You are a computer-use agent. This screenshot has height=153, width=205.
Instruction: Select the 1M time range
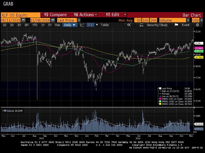[19, 25]
